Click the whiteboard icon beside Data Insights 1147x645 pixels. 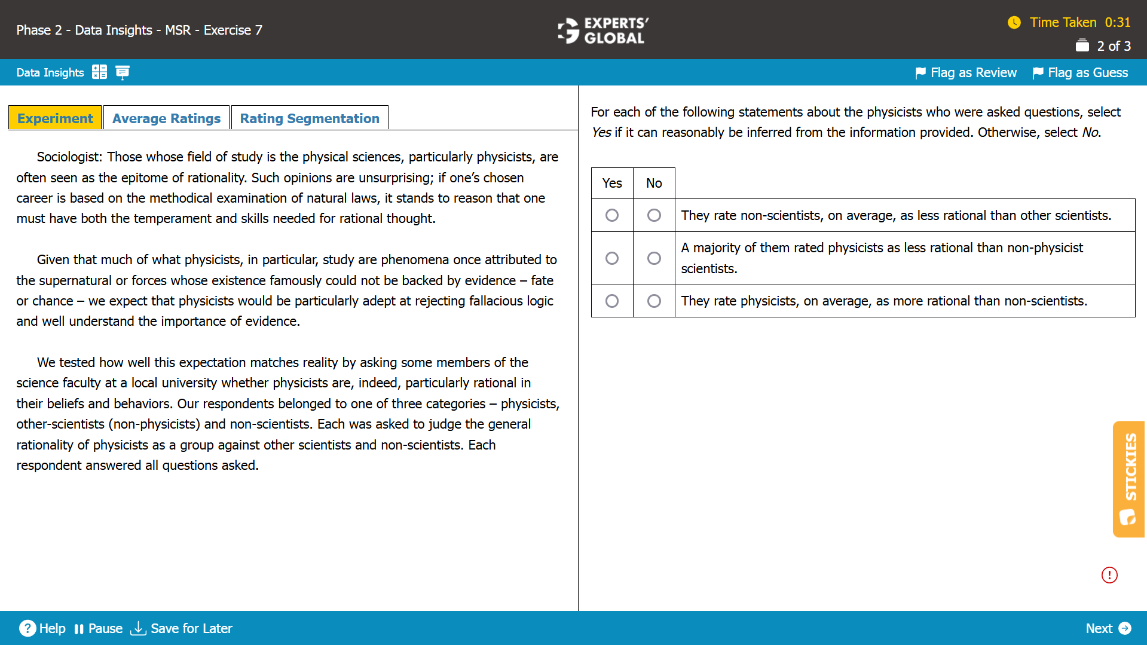(x=123, y=72)
